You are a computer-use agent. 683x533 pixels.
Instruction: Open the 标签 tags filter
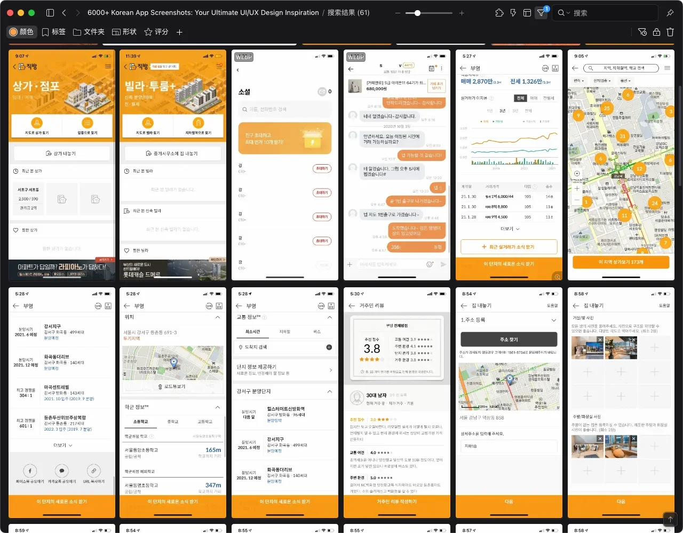(54, 32)
